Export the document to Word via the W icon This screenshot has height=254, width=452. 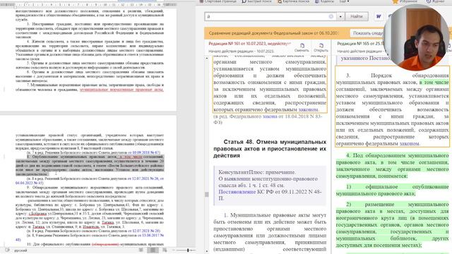379,16
